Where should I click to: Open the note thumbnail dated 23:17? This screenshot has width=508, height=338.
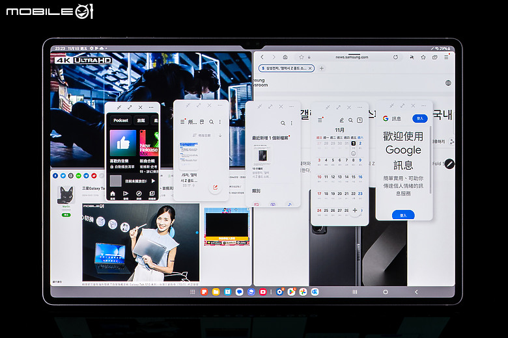coord(189,157)
